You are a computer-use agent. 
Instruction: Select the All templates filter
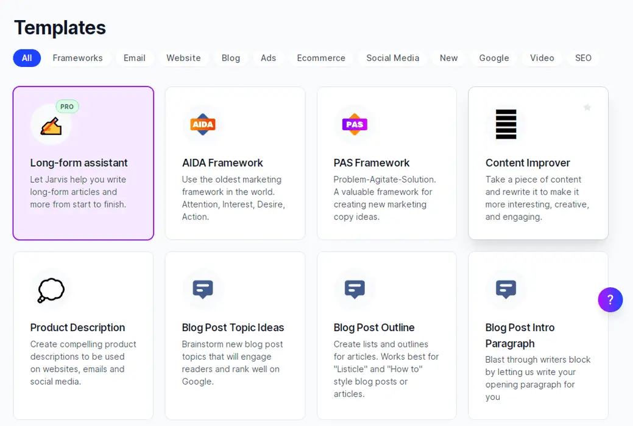tap(27, 58)
